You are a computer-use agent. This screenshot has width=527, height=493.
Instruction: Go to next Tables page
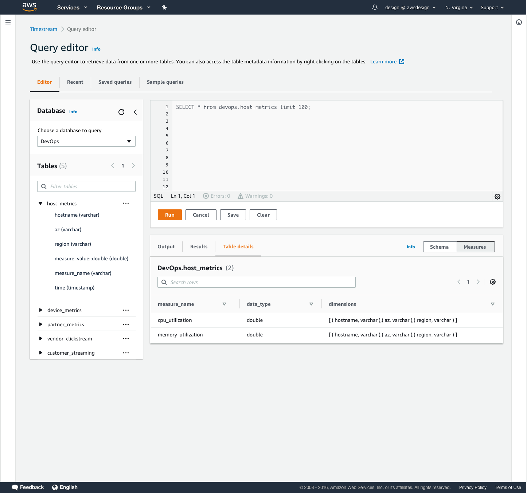133,166
